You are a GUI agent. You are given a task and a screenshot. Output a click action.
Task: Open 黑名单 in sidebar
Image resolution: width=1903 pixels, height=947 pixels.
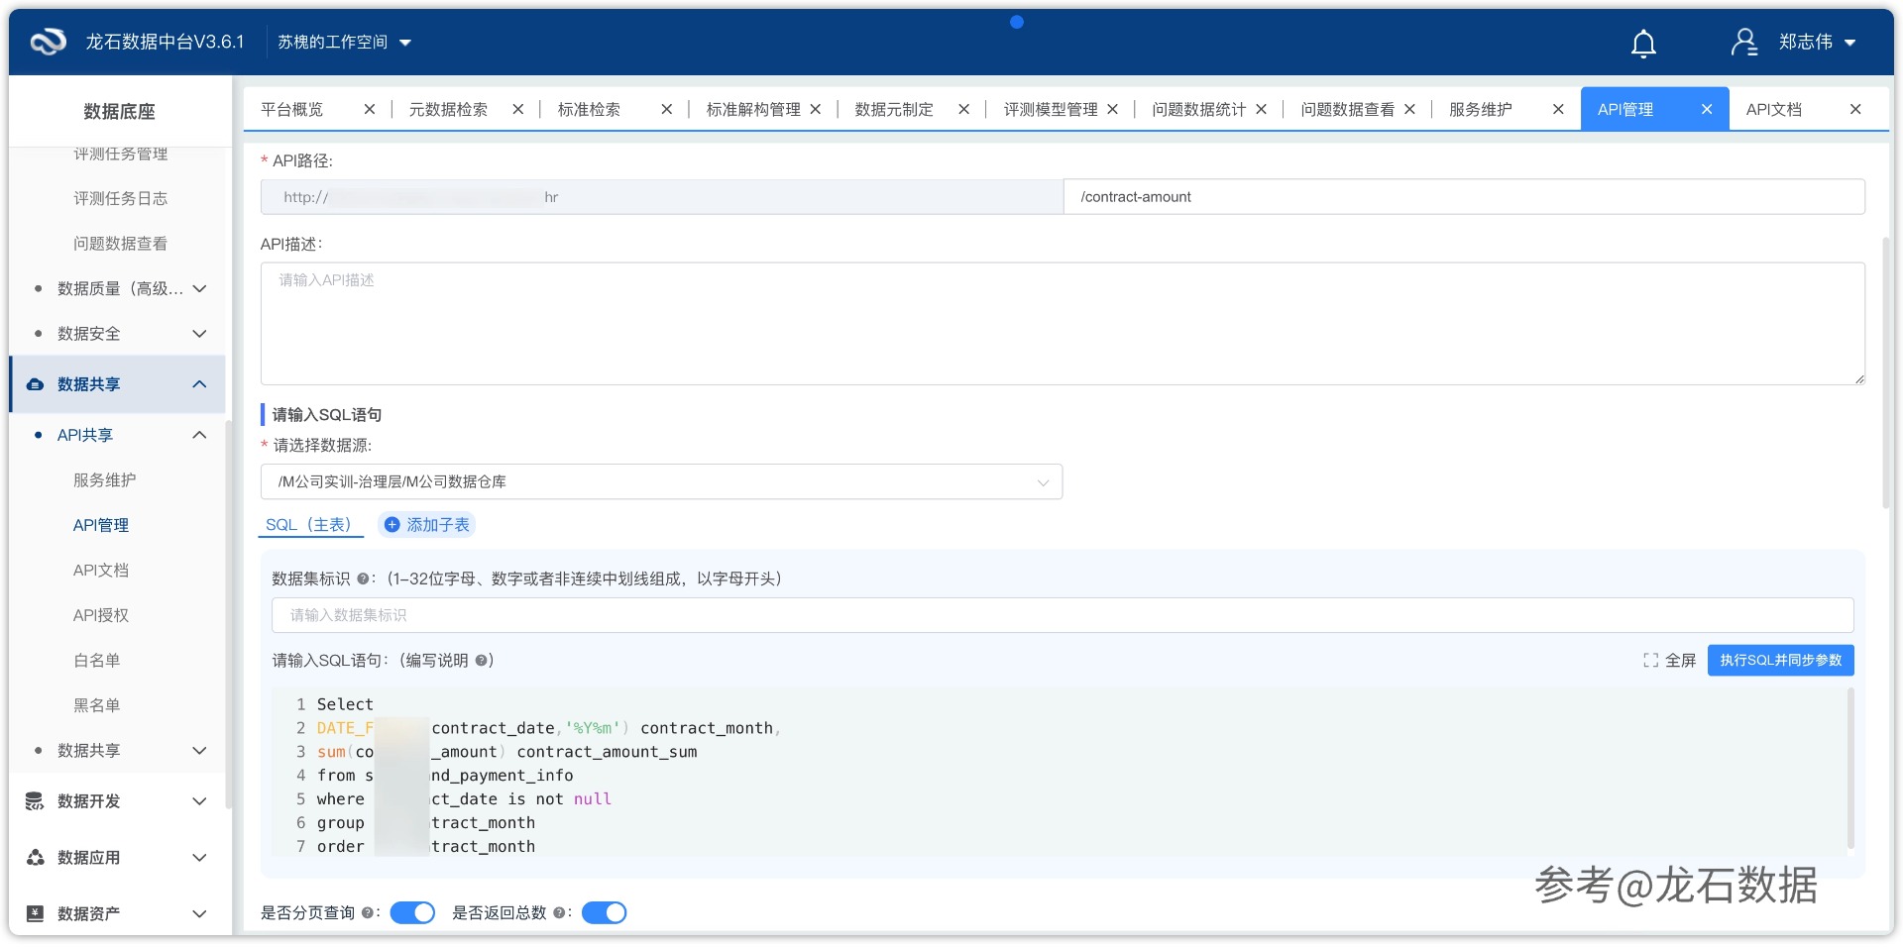(x=96, y=705)
